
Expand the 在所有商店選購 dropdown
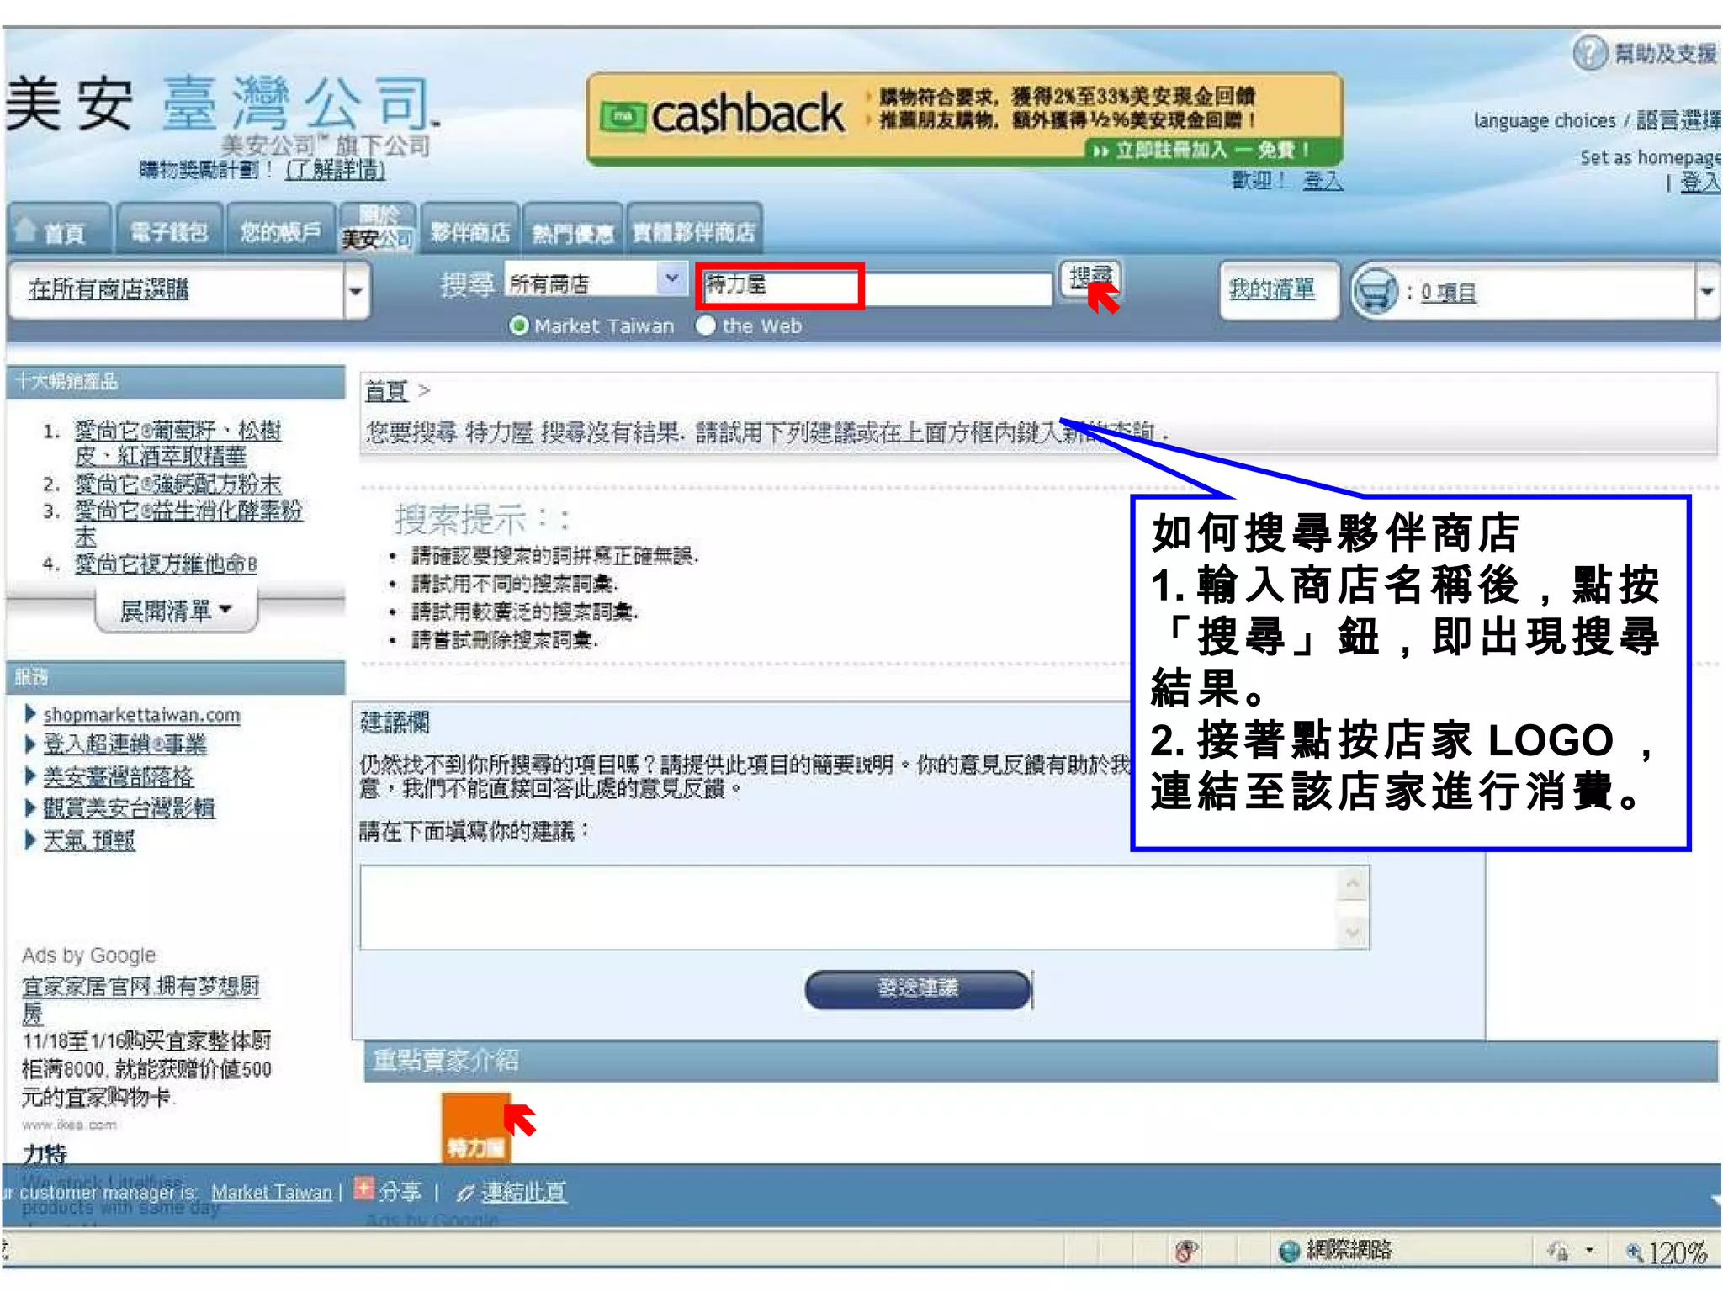click(356, 291)
